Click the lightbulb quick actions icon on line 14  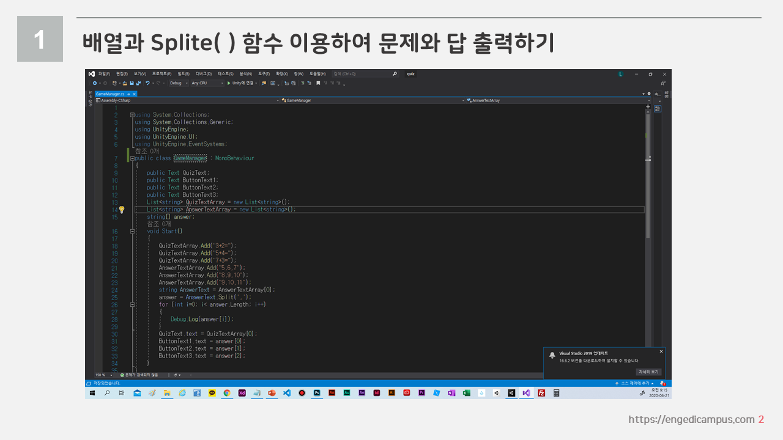pos(122,210)
